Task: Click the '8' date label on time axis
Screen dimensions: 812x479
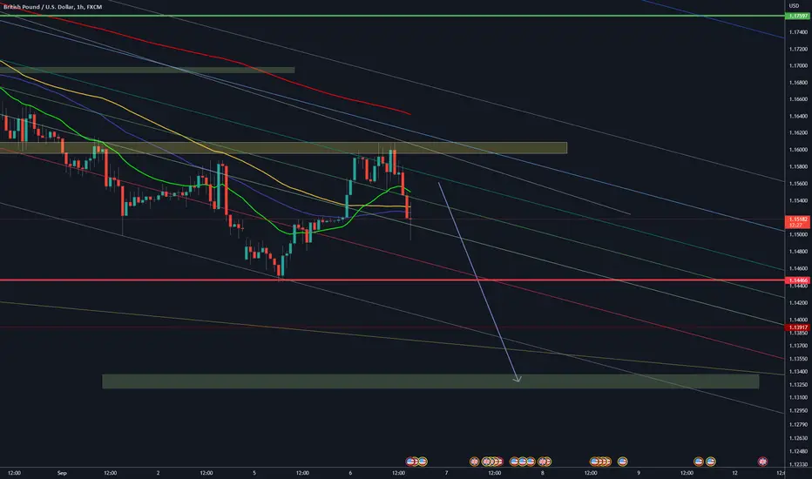Action: 543,473
